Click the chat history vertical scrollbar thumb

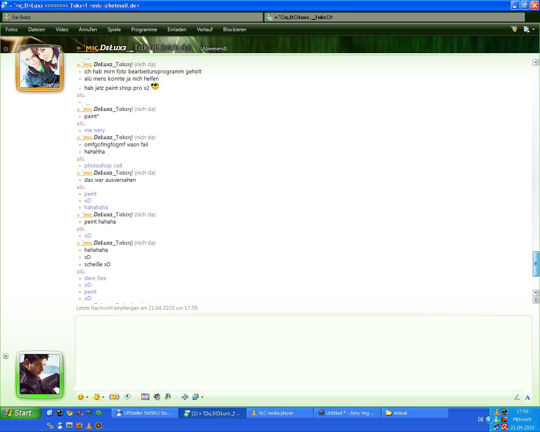point(536,263)
